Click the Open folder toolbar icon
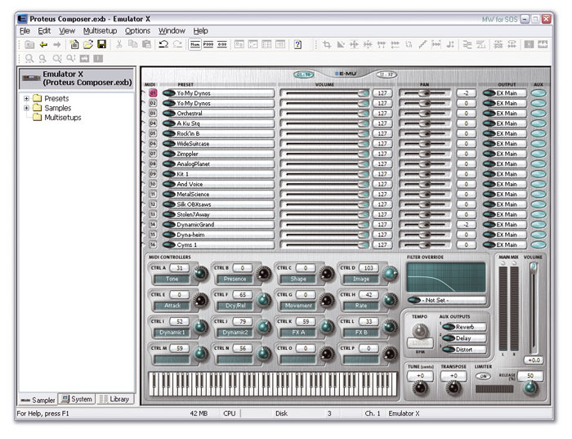This screenshot has height=439, width=572. coord(88,44)
